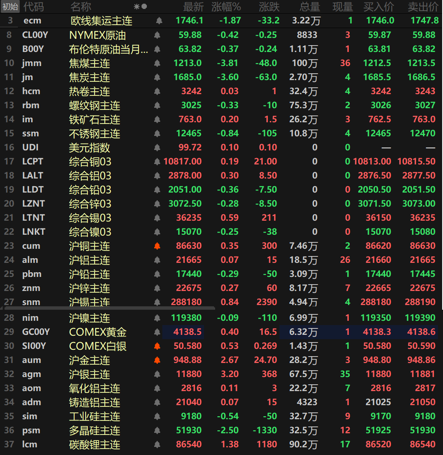Viewport: 443px width, 455px height.
Task: Click the 名称 column header
Action: pyautogui.click(x=81, y=6)
